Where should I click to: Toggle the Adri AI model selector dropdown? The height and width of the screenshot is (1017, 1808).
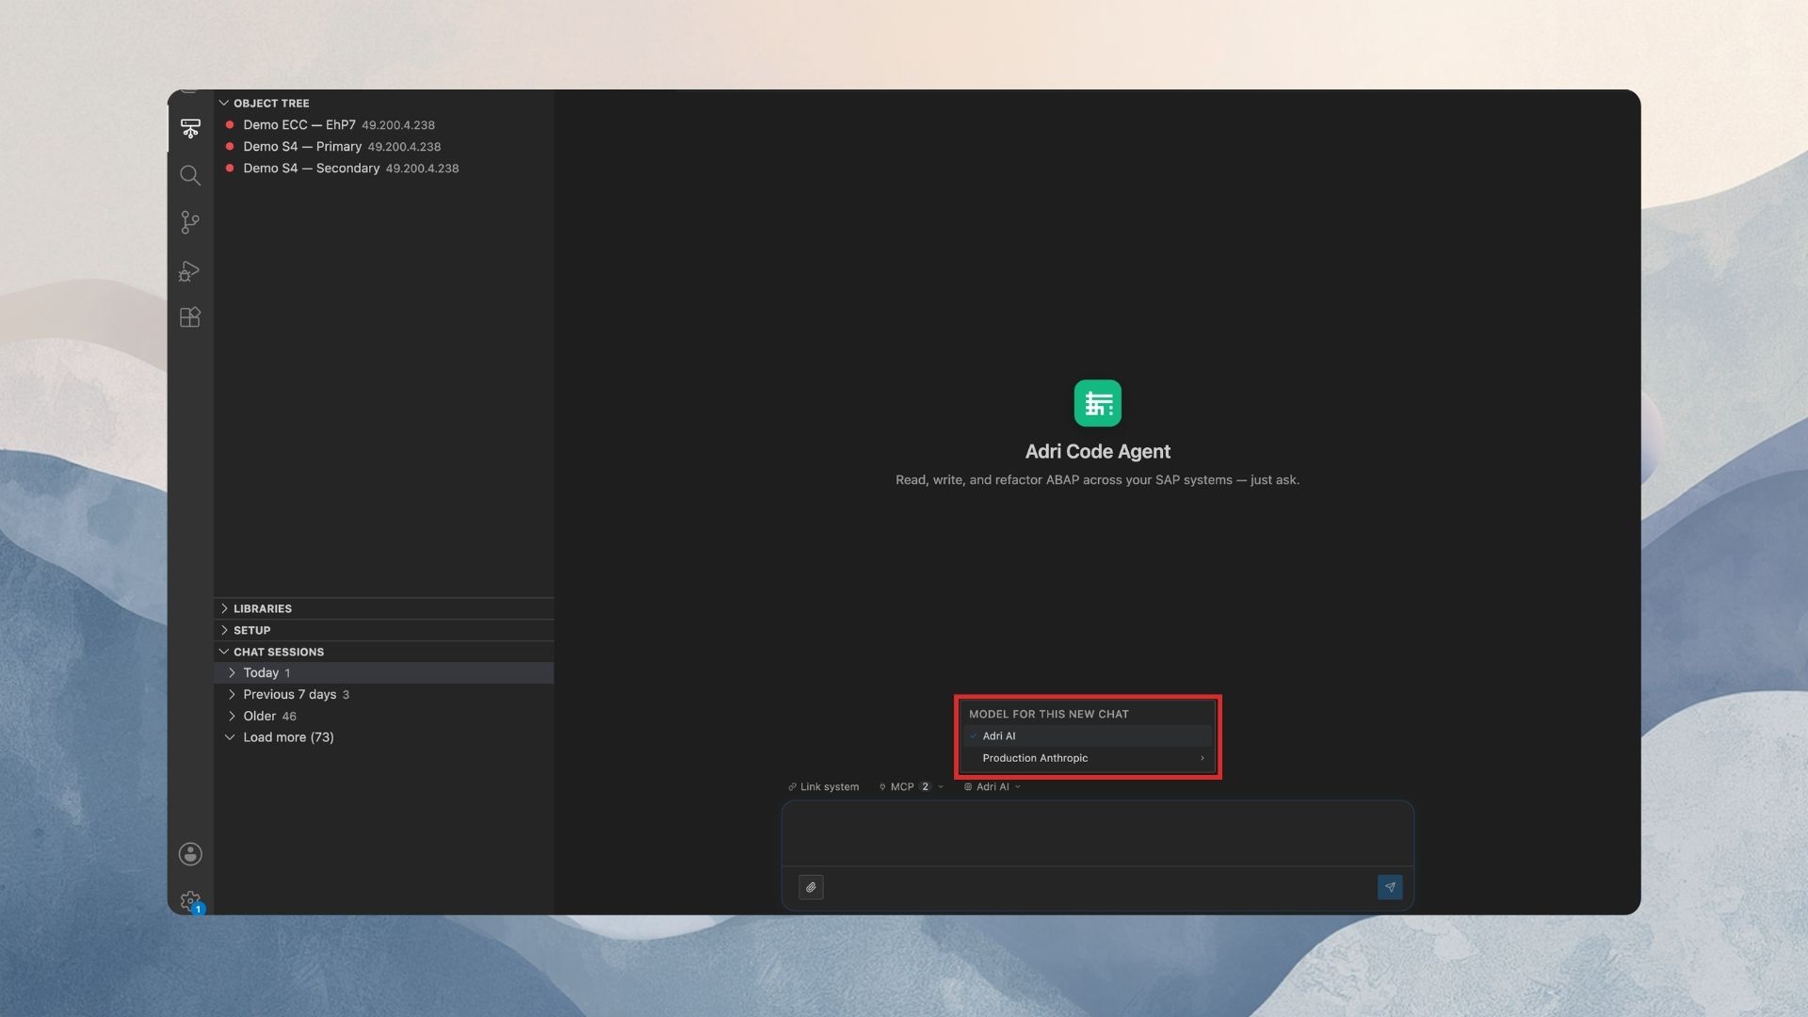(993, 786)
